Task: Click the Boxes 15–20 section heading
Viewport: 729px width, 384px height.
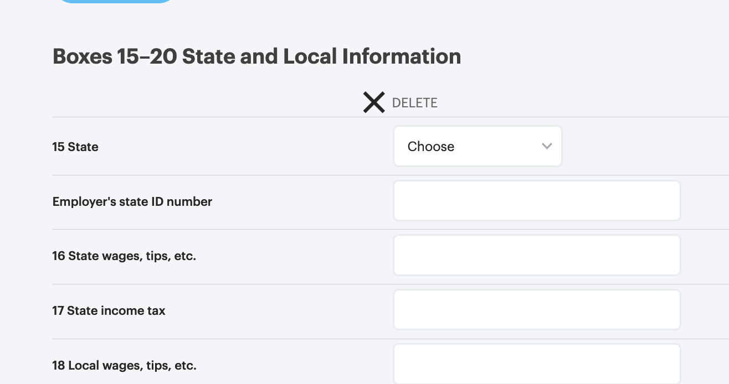Action: click(256, 56)
